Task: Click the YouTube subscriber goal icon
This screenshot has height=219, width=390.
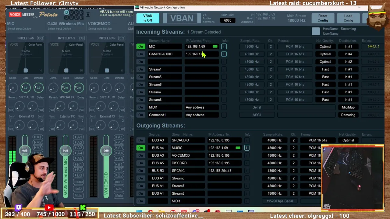Action: pos(49,208)
